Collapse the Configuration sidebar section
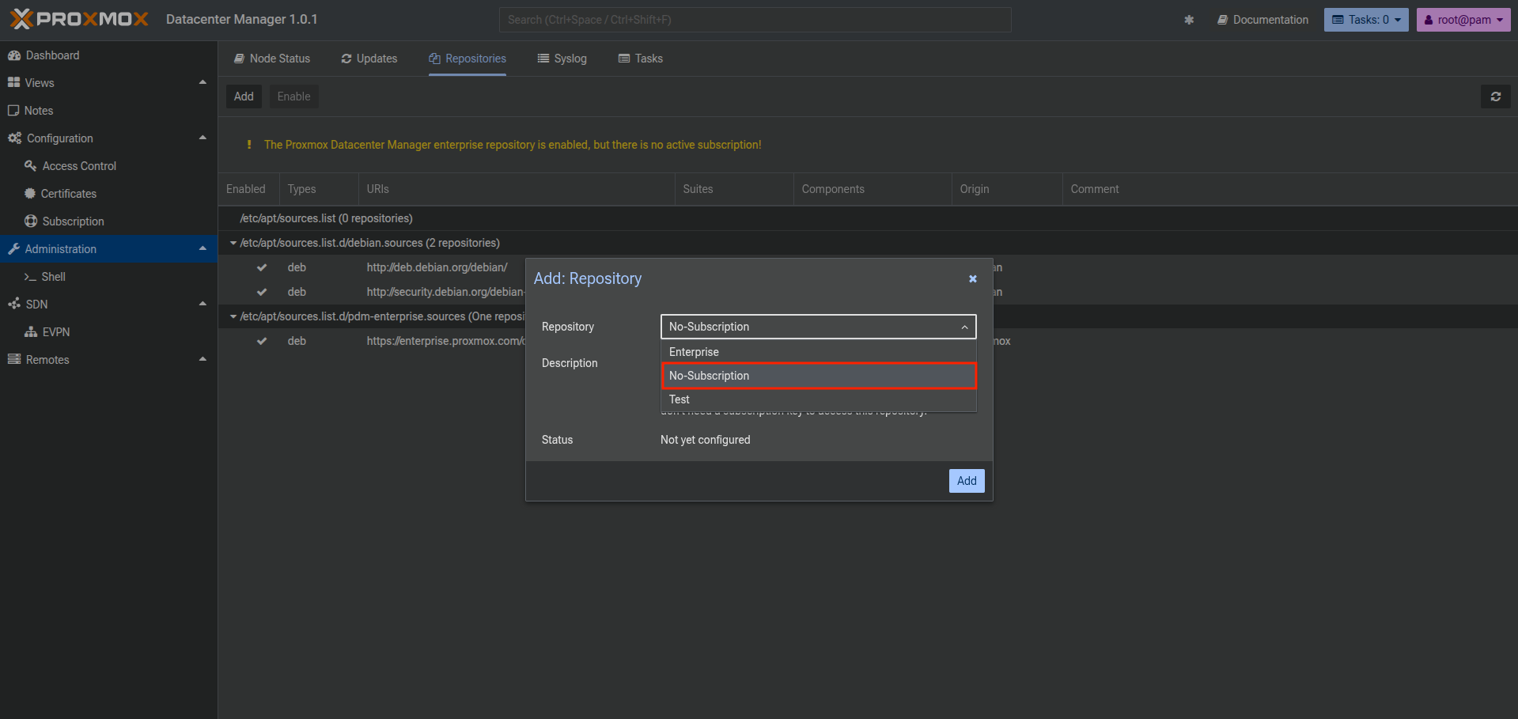The image size is (1518, 719). click(x=203, y=138)
